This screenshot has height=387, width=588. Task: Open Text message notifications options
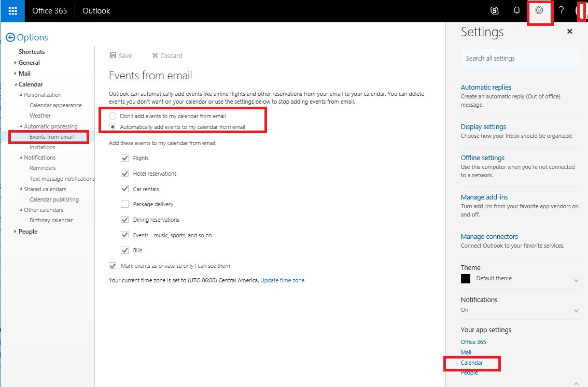pos(62,179)
